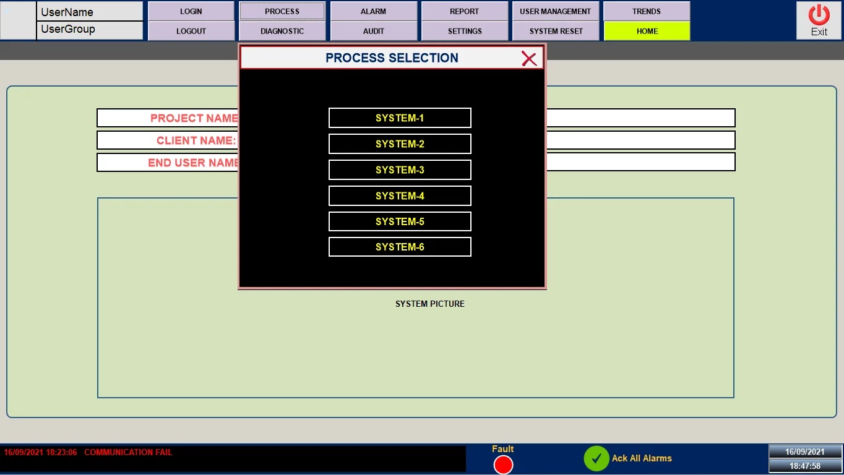
Task: Open the LOGIN menu button
Action: pos(191,12)
